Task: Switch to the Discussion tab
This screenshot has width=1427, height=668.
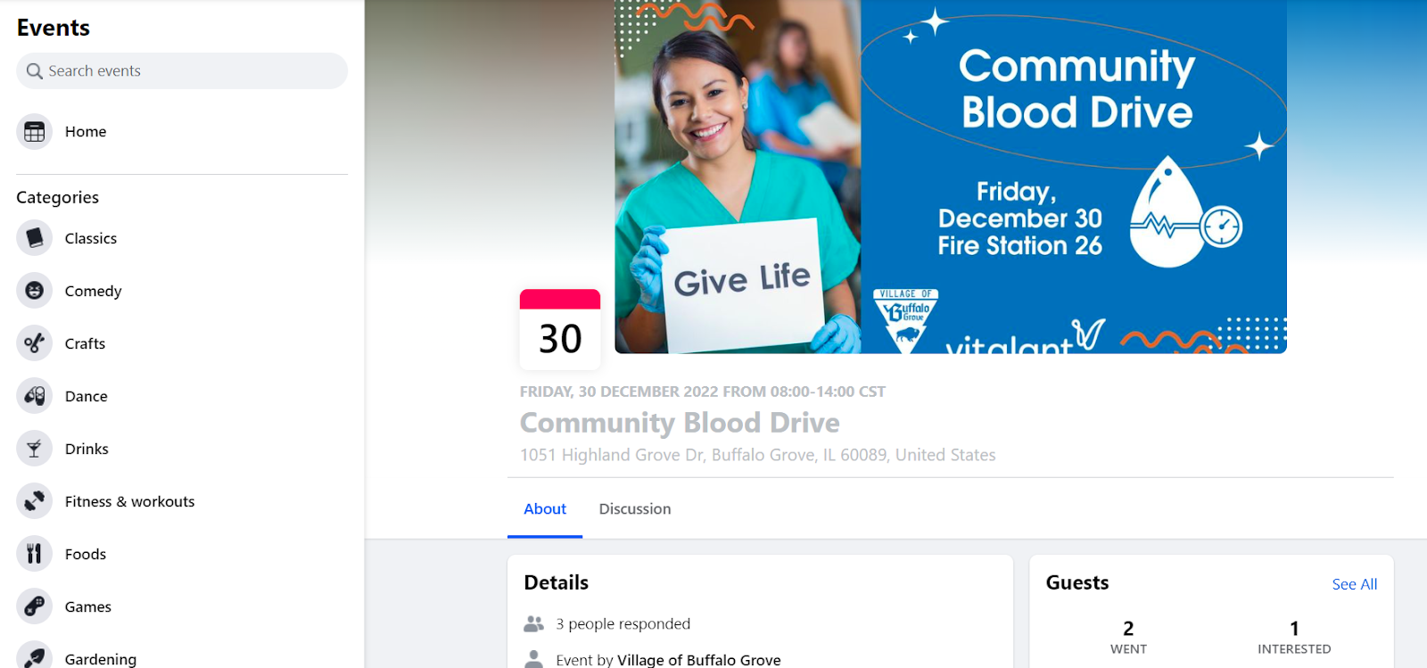Action: [635, 509]
